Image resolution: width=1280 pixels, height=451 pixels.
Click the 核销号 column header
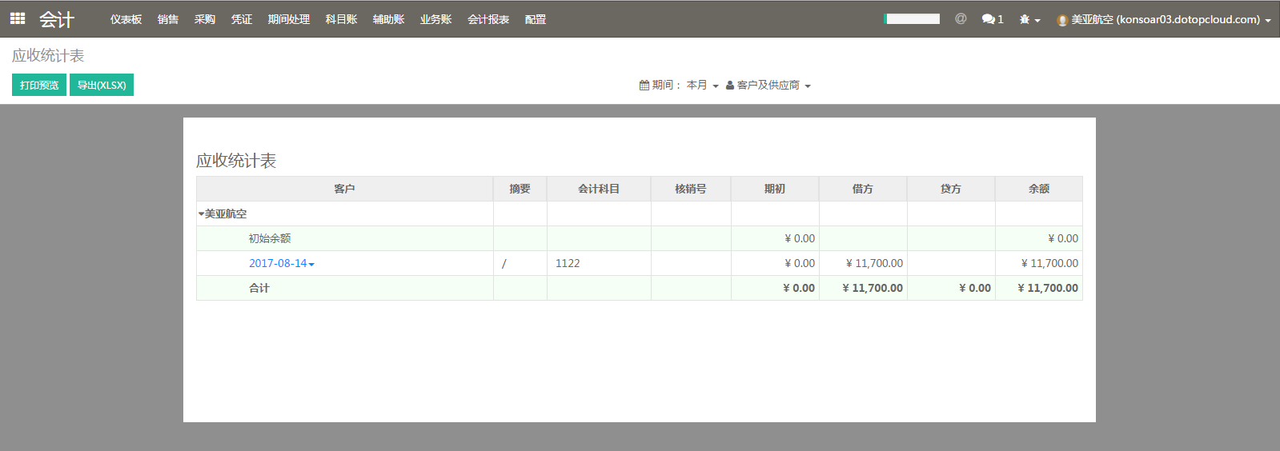click(691, 189)
